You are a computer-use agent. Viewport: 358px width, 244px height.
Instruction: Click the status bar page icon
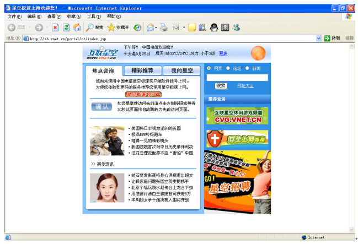(8, 237)
